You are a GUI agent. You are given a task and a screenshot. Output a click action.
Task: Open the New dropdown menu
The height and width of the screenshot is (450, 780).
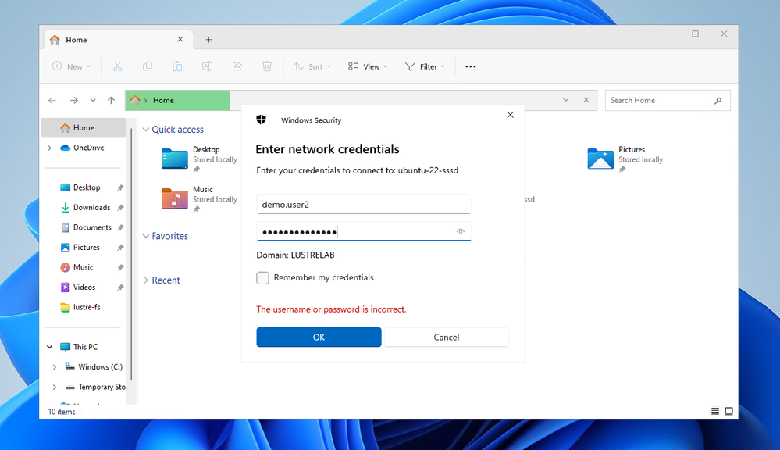[72, 66]
